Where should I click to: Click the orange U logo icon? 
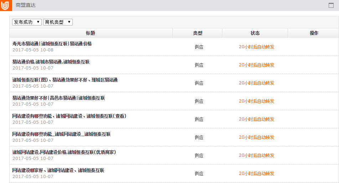5,6
